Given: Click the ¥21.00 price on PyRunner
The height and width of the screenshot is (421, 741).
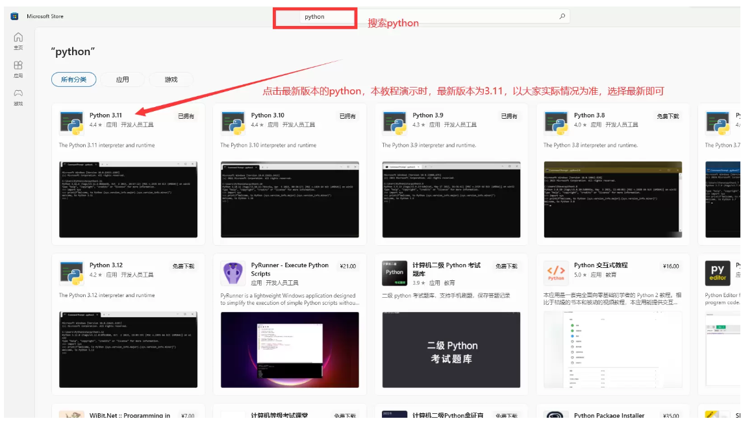Looking at the screenshot, I should click(348, 266).
